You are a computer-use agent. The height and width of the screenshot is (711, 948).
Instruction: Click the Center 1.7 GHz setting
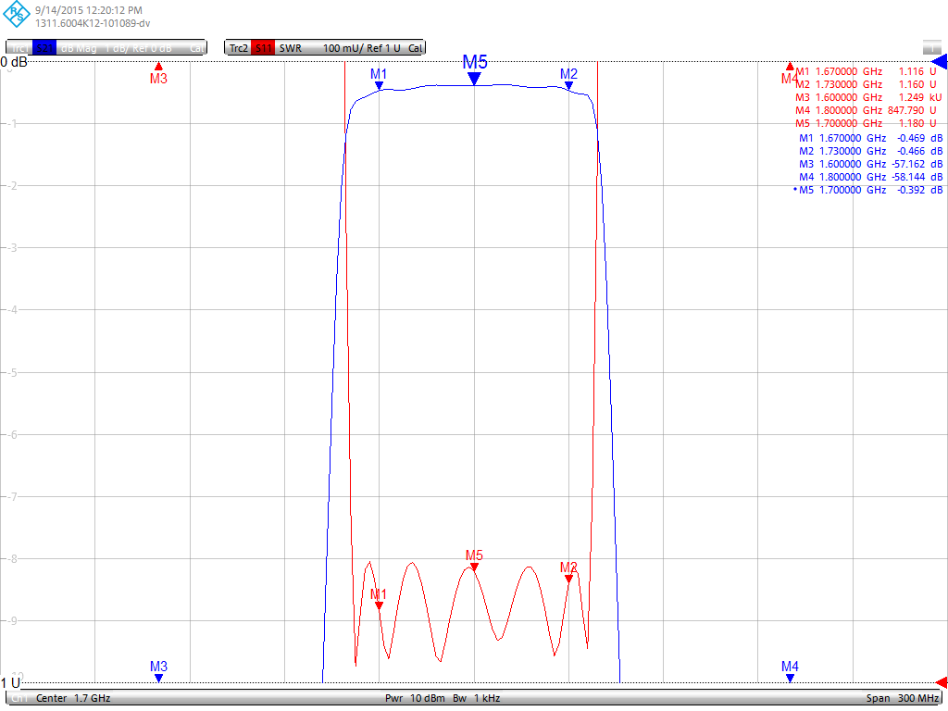click(x=73, y=698)
